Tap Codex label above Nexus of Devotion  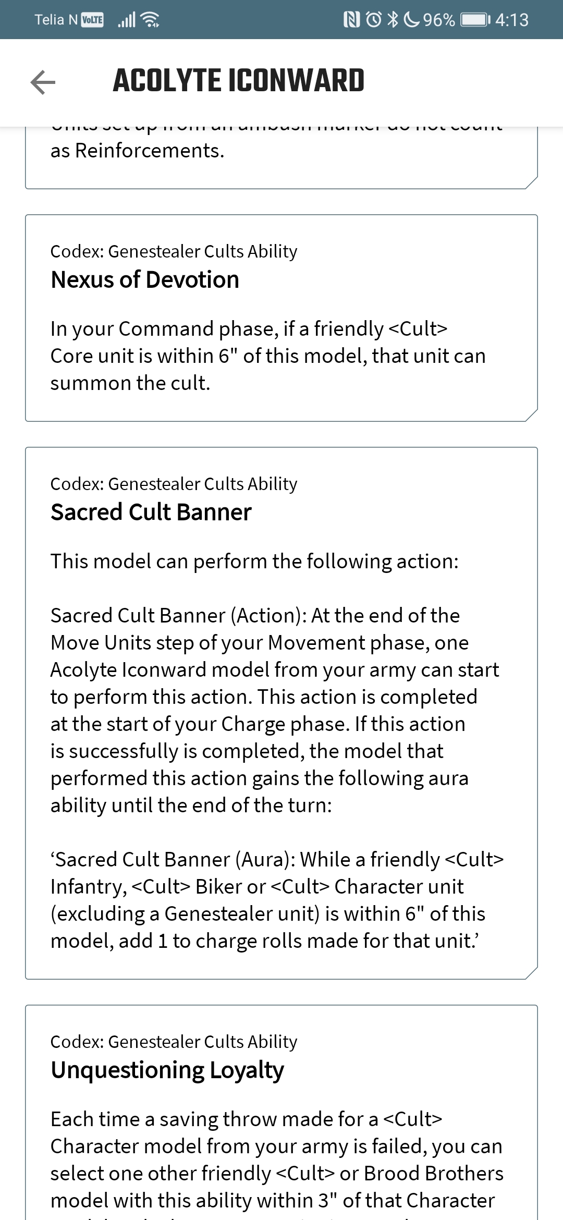click(x=174, y=251)
